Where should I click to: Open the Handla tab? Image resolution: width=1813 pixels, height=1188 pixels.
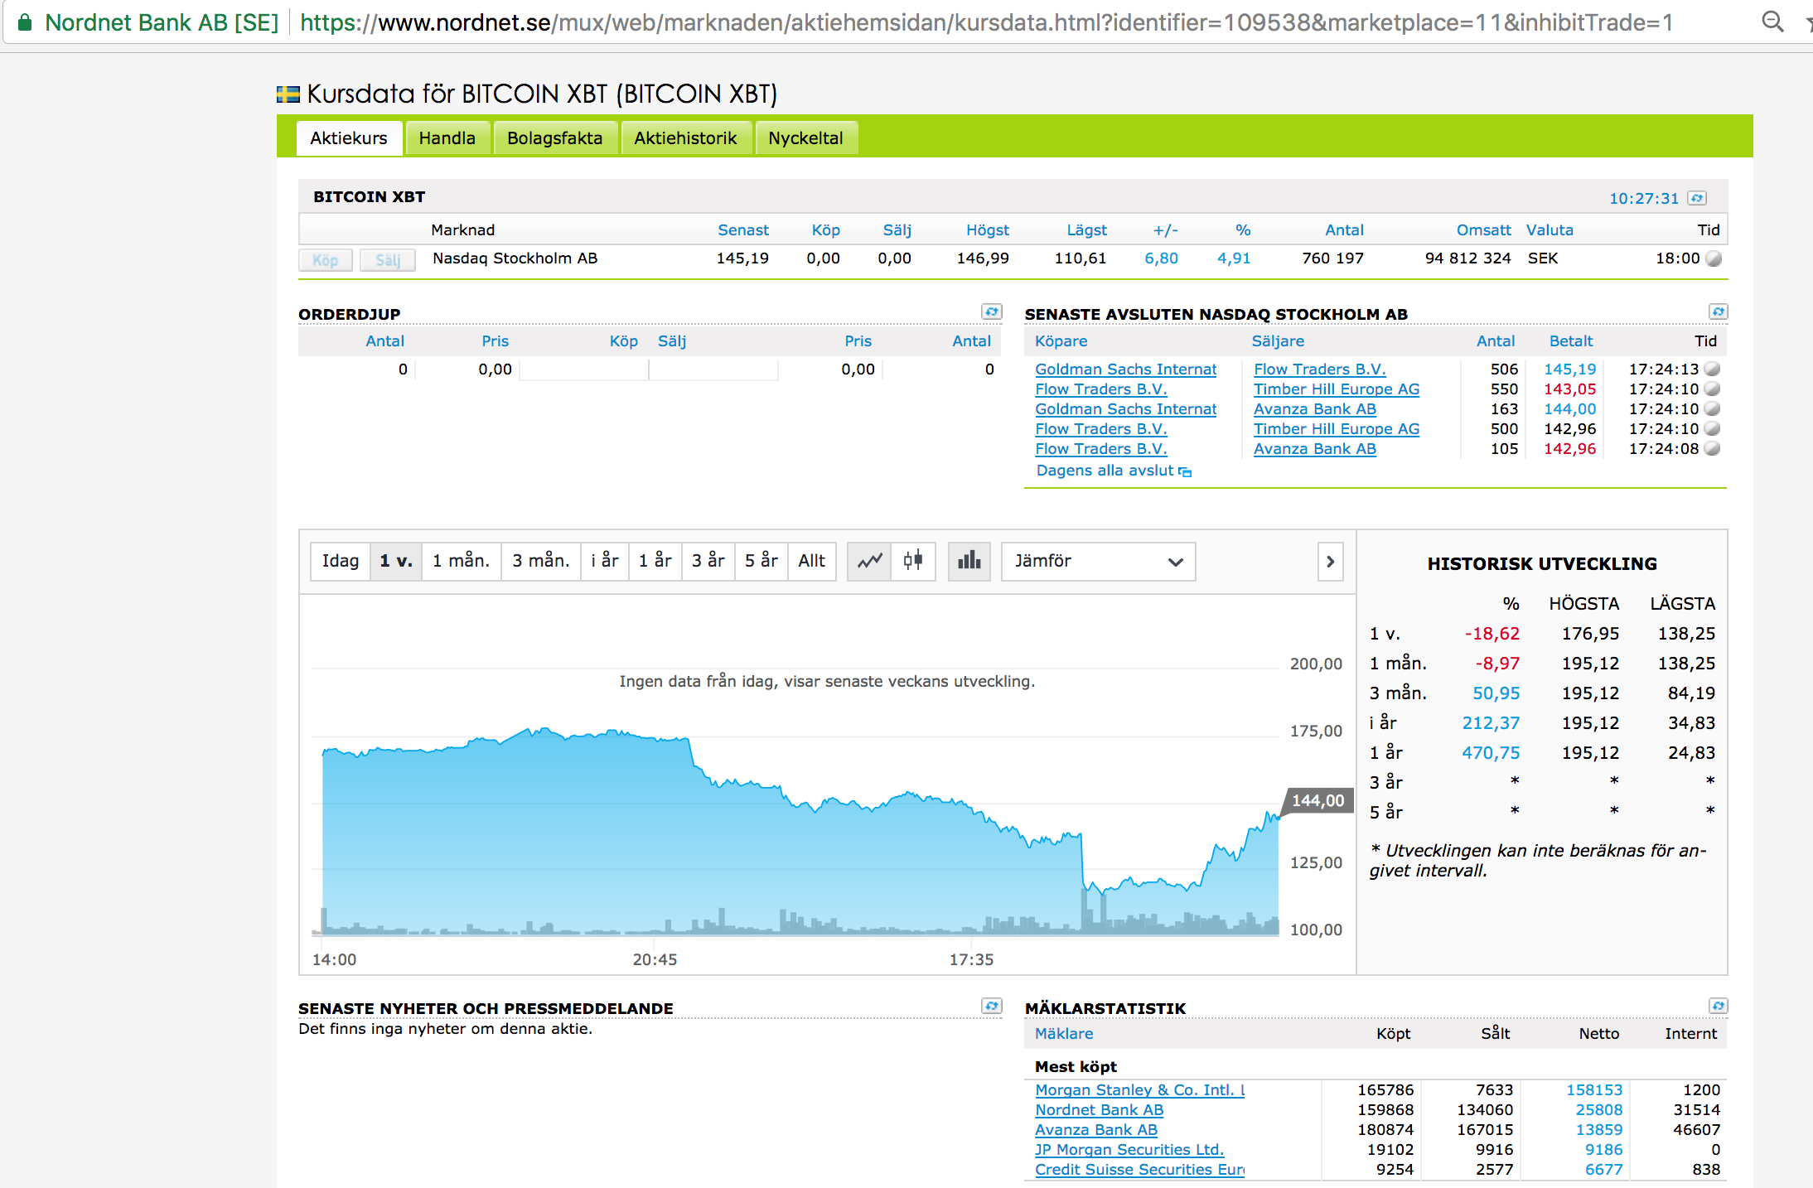[x=447, y=138]
